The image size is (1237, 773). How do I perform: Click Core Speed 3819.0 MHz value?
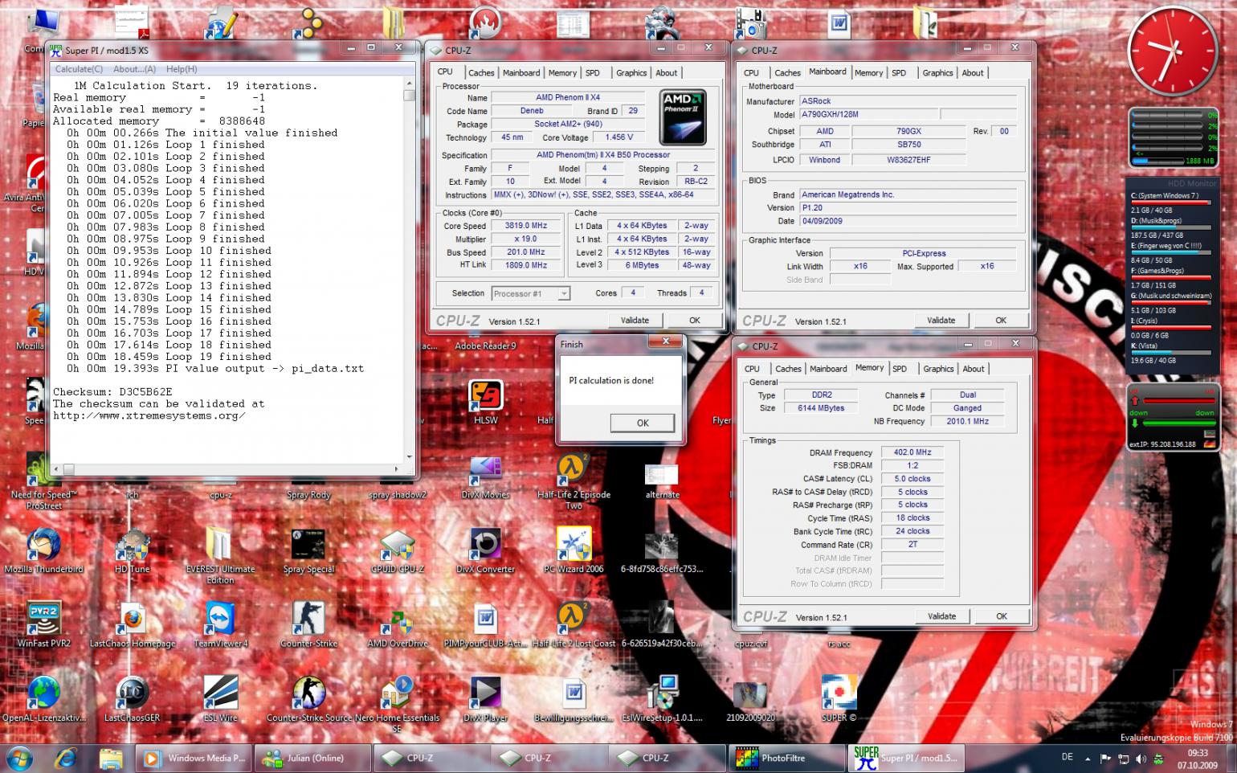click(526, 226)
